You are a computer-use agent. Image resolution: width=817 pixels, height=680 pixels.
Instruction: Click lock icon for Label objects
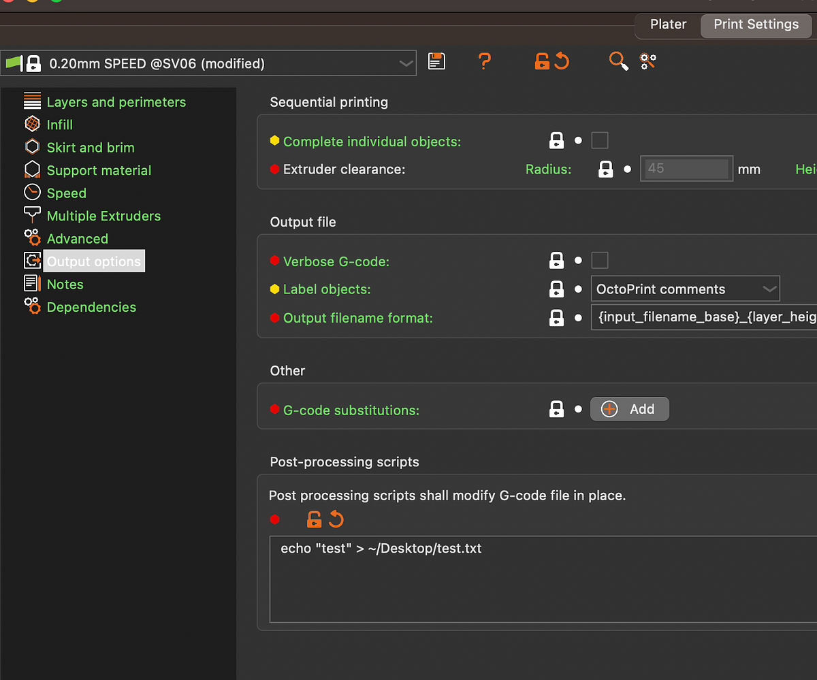click(557, 289)
